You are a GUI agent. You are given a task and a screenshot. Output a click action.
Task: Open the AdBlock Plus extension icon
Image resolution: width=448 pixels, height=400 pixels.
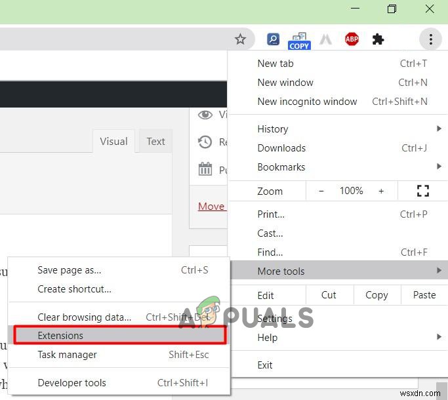coord(352,39)
